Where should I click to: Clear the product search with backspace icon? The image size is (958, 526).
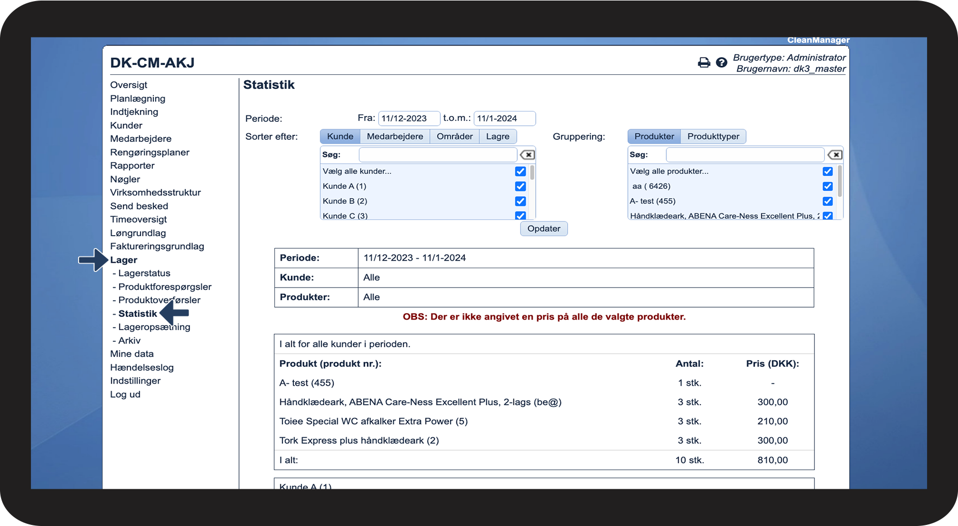834,155
